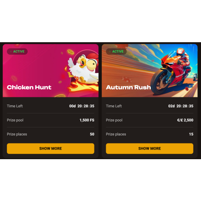
Task: Click the Autumn Rush title text
Action: pyautogui.click(x=128, y=87)
